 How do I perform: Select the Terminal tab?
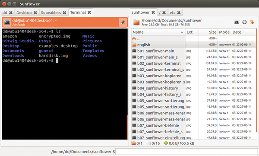[x=78, y=13]
